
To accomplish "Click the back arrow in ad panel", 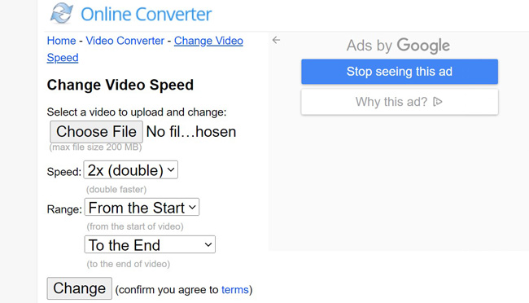I will pos(277,40).
